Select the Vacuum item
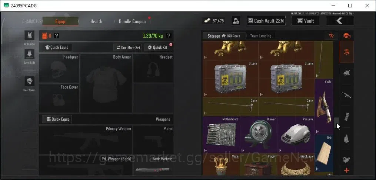Screen dimensions: 376x180 (296, 134)
